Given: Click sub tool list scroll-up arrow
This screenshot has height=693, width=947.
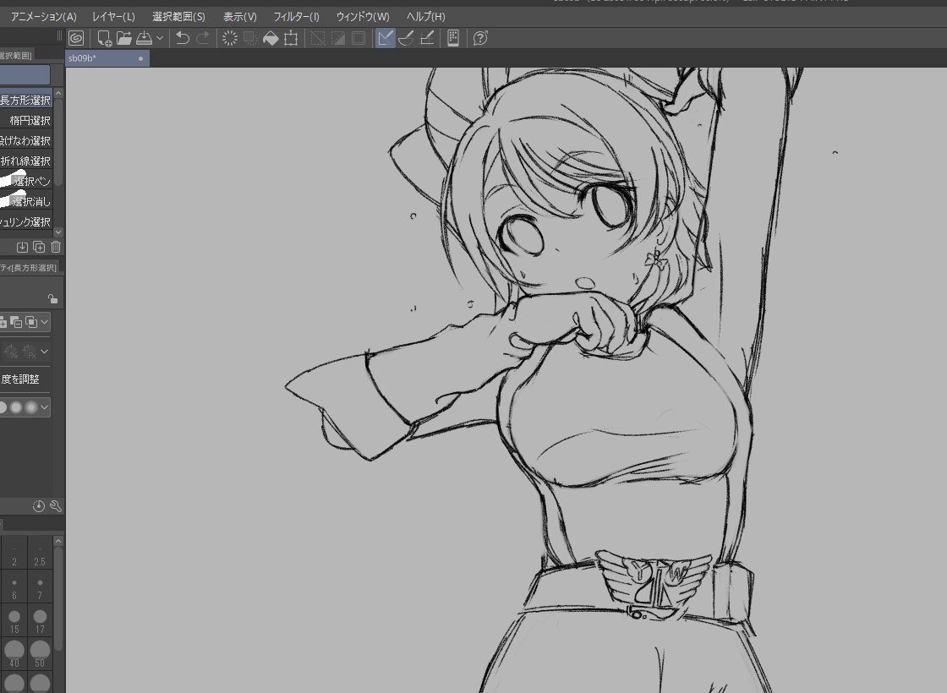Looking at the screenshot, I should click(58, 94).
